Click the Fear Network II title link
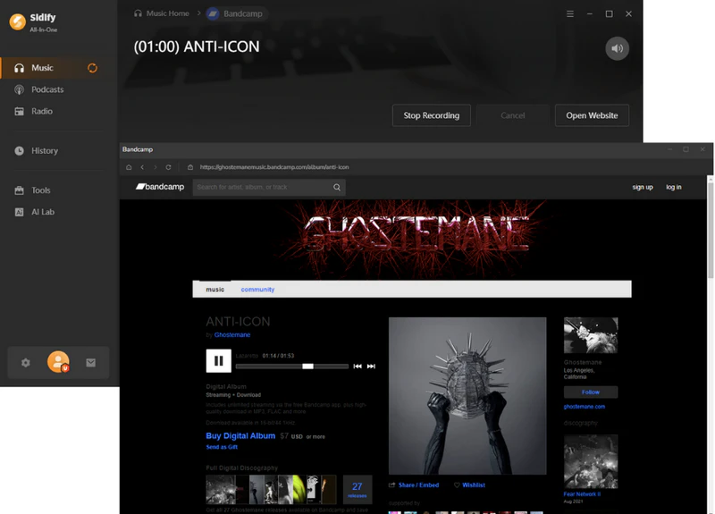Viewport: 715px width, 514px height. pos(582,494)
